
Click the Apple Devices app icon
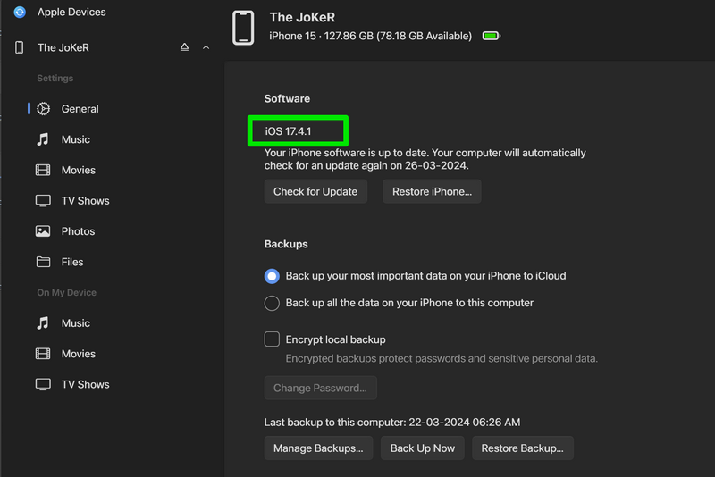pos(20,13)
